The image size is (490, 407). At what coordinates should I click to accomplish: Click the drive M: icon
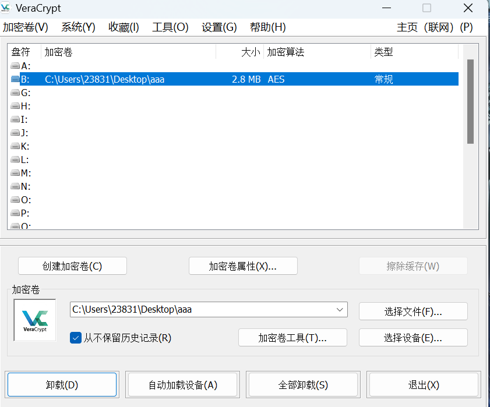[15, 173]
